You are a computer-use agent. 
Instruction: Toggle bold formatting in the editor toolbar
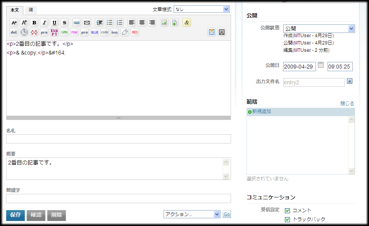[34, 22]
